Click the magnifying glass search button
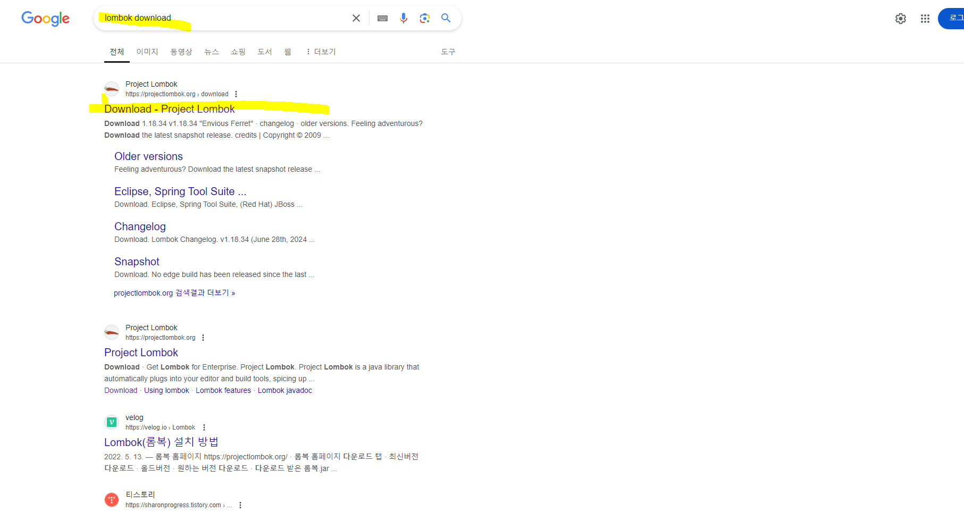 point(446,18)
